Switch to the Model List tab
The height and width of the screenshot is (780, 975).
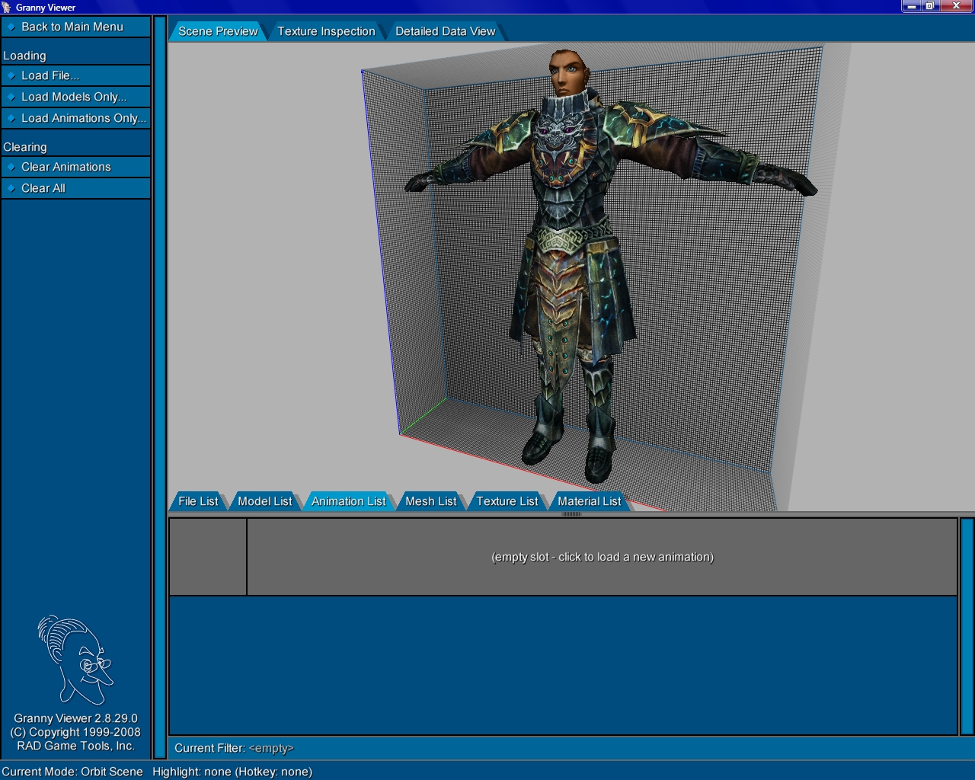coord(264,501)
